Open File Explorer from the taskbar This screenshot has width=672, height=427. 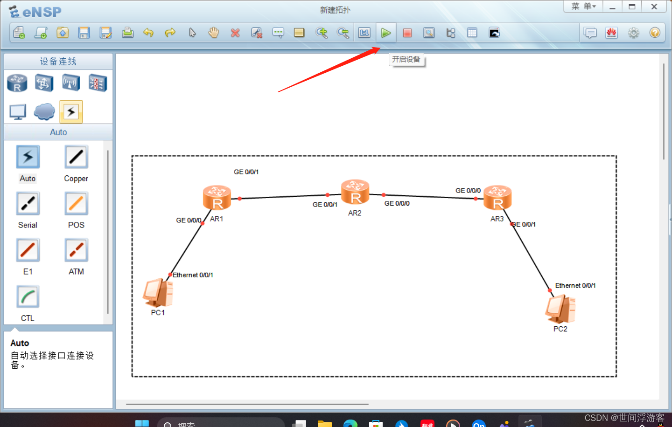[x=325, y=423]
